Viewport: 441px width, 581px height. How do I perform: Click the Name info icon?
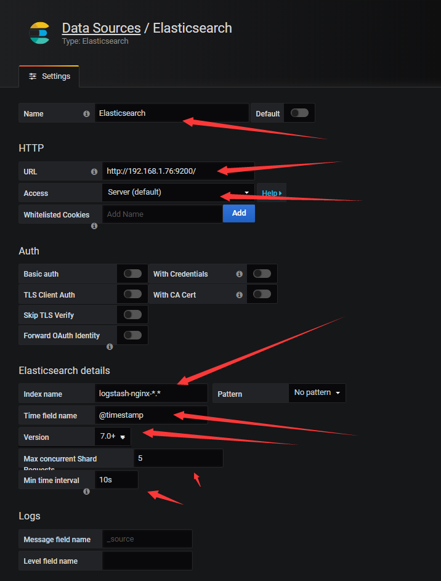[86, 114]
